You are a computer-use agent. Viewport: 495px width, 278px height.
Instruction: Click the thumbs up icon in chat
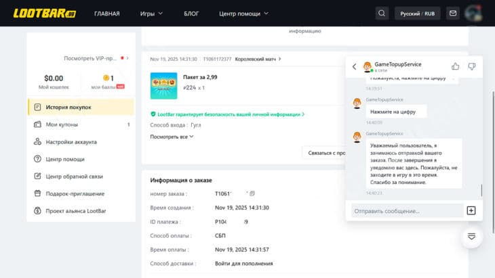point(456,66)
